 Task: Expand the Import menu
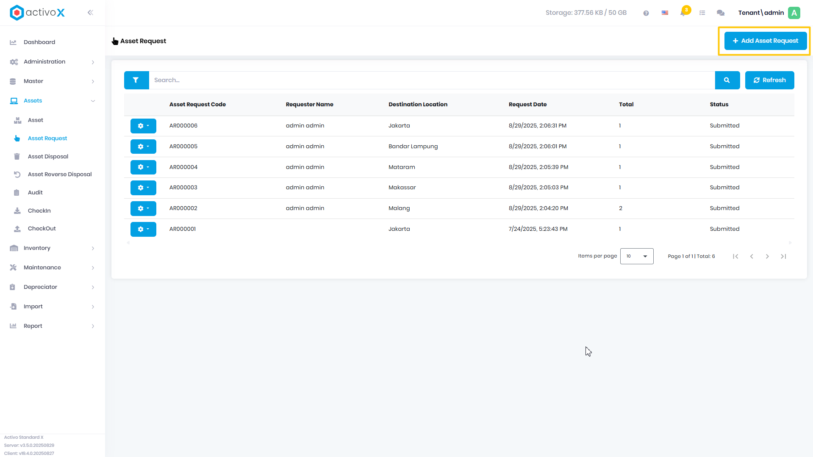[x=52, y=307]
